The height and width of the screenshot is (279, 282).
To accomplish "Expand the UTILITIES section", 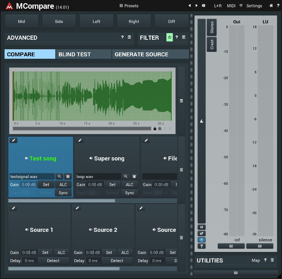I will coord(272,260).
